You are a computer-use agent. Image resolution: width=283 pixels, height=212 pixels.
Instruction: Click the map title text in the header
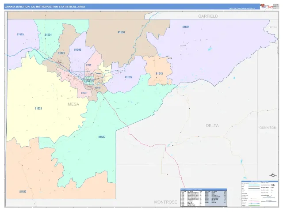tap(45, 7)
